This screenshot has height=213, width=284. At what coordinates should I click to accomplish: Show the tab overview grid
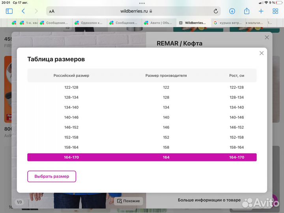(275, 11)
